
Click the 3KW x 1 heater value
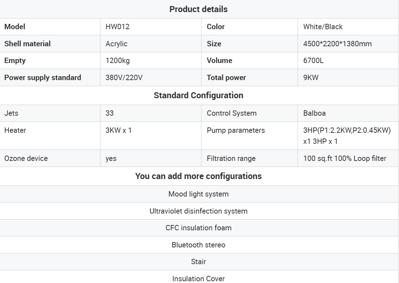point(119,130)
